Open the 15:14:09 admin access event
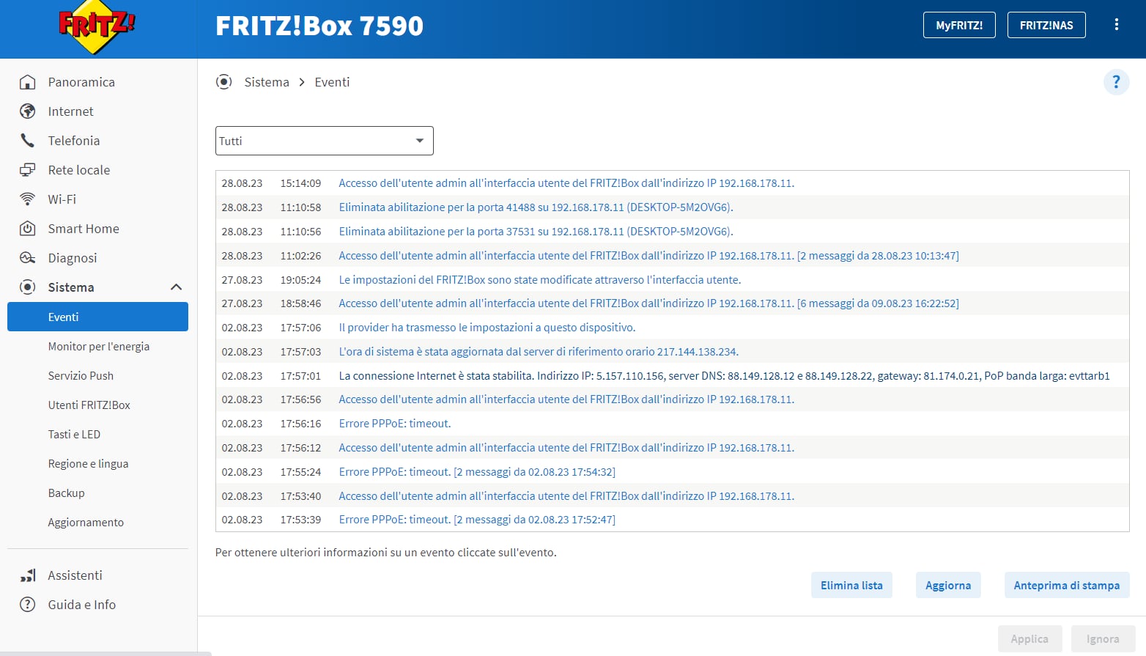Viewport: 1146px width, 656px height. pos(566,183)
